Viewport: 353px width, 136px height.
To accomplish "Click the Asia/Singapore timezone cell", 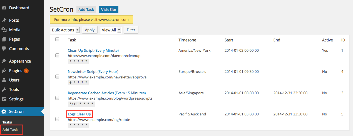I will click(x=191, y=93).
